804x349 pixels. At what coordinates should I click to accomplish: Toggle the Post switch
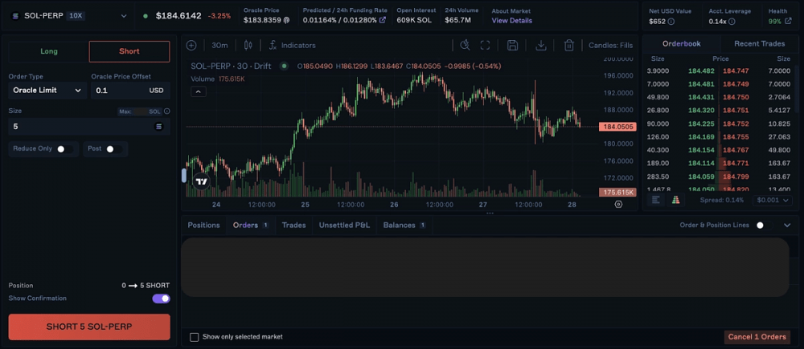[113, 149]
